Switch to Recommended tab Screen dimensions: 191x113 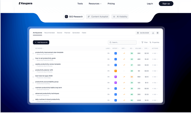click(50, 33)
